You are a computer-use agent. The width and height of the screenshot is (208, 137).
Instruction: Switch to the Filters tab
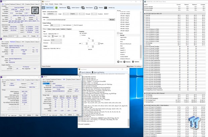pos(49,29)
